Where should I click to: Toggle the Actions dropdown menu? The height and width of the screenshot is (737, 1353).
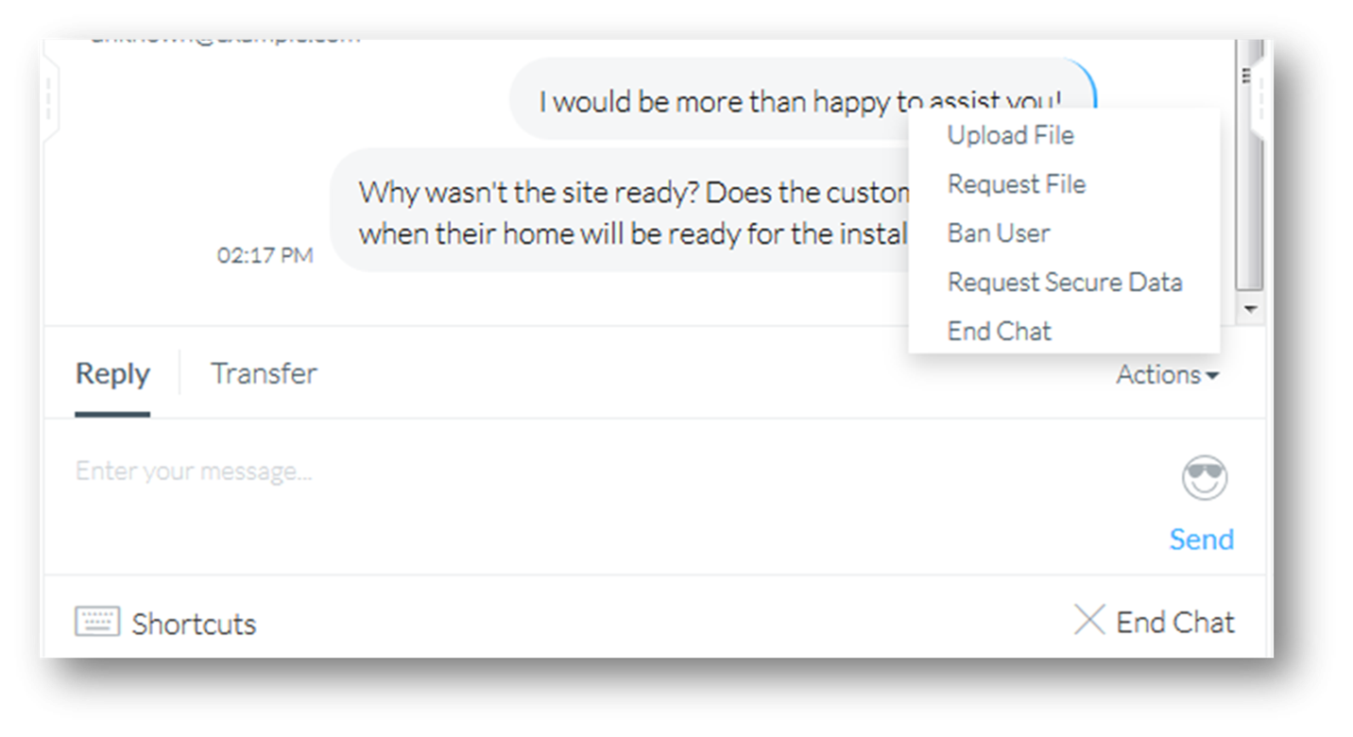1168,375
